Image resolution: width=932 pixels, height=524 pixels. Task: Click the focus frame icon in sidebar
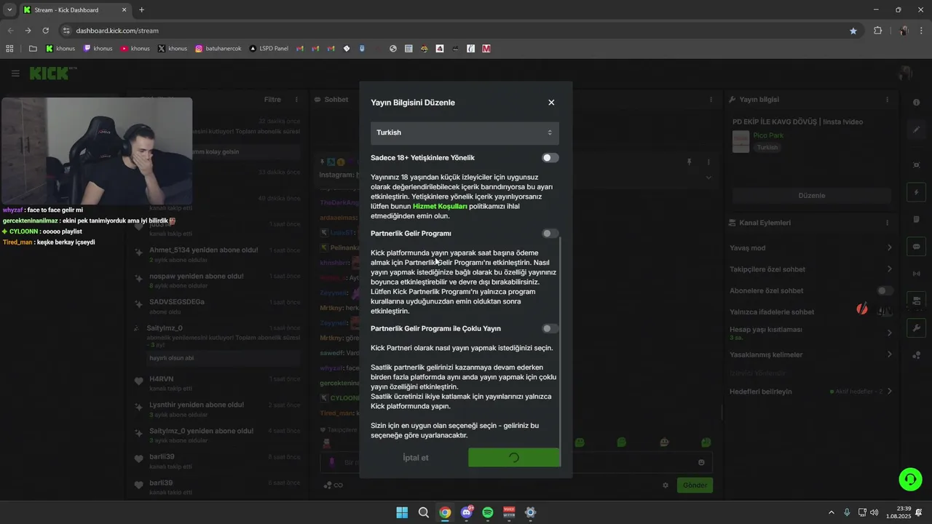(x=916, y=165)
